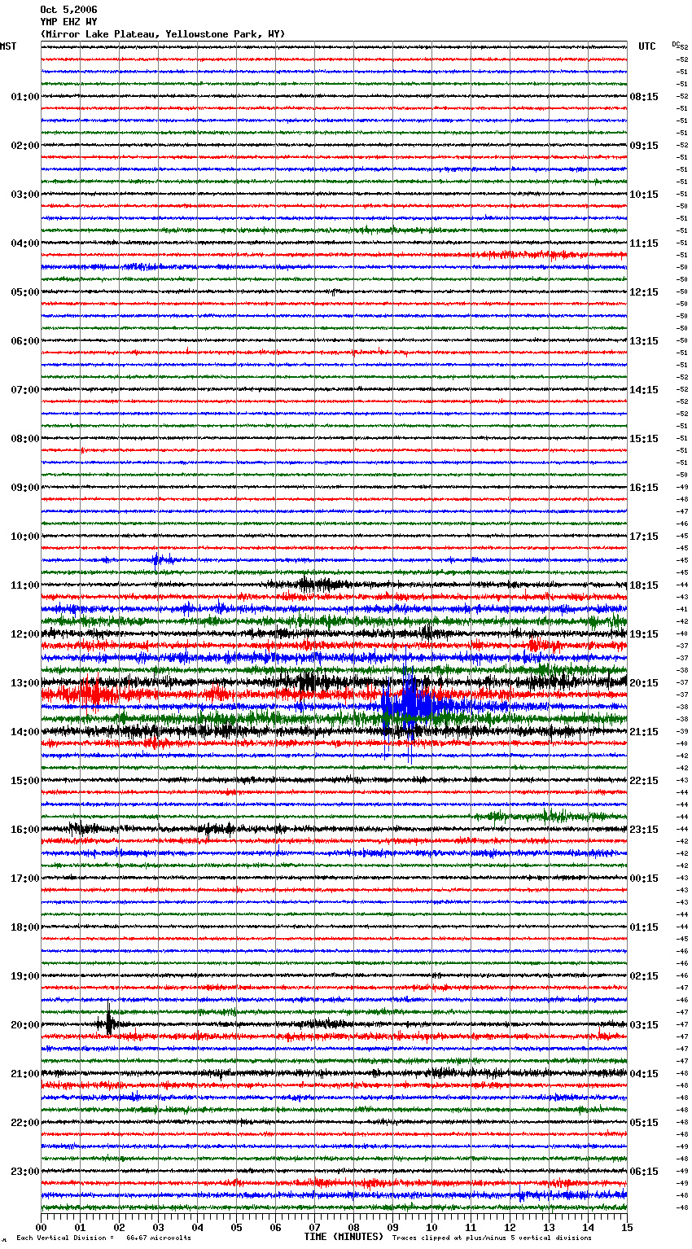The height and width of the screenshot is (1249, 692).
Task: Click the '04:00' MST time label
Action: pyautogui.click(x=25, y=243)
